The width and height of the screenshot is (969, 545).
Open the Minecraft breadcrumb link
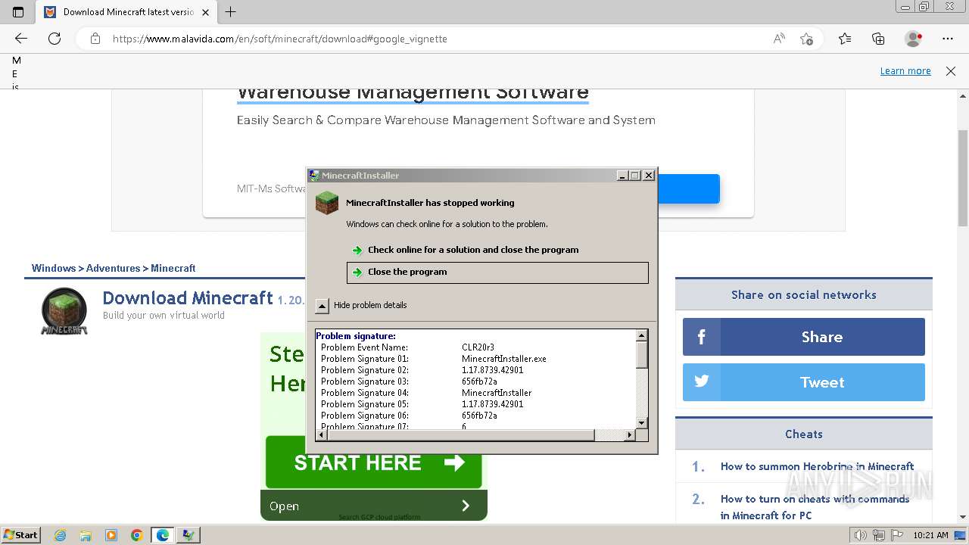[x=173, y=268]
